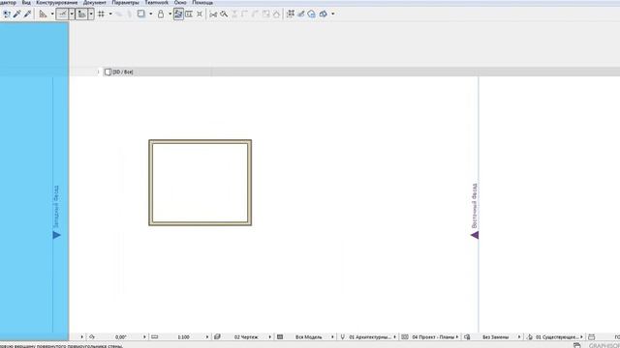This screenshot has height=348, width=620.
Task: Click the adjust icon beside the split icon
Action: point(224,14)
